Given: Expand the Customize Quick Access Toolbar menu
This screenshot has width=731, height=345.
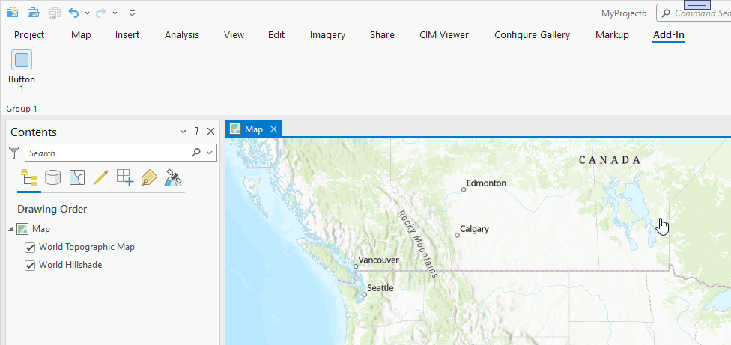Looking at the screenshot, I should coord(132,13).
